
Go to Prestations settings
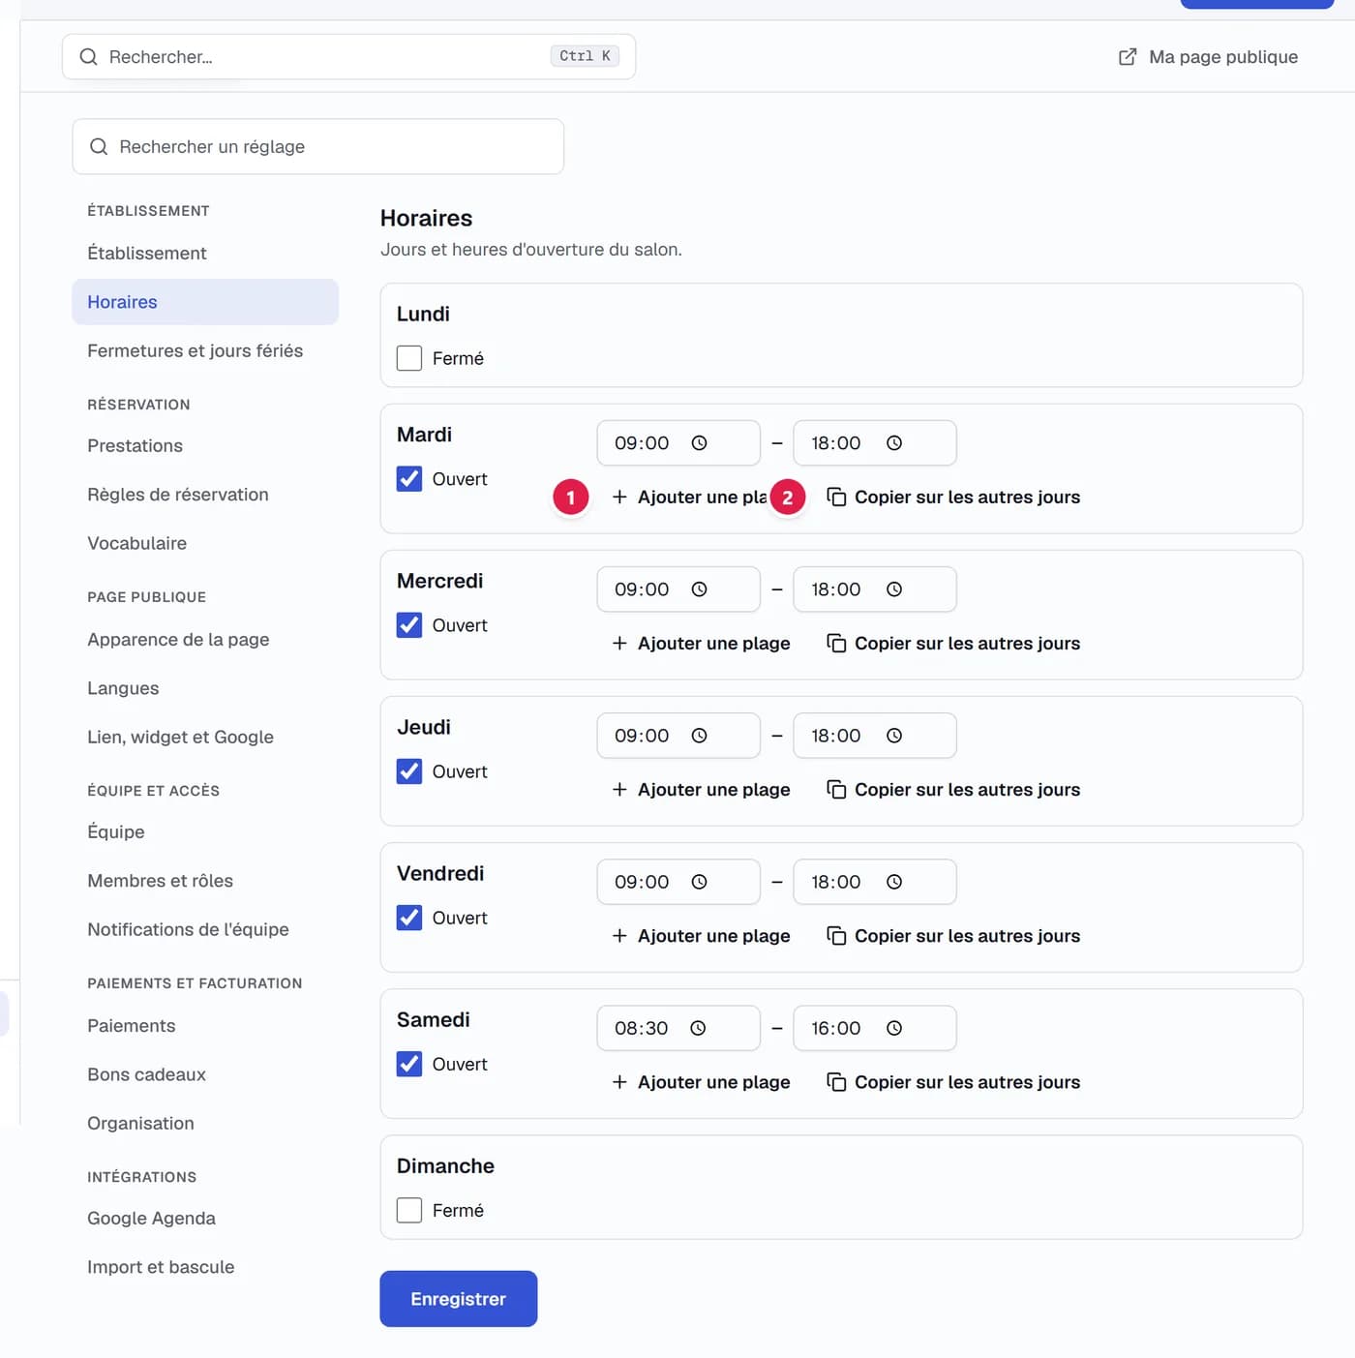coord(205,446)
